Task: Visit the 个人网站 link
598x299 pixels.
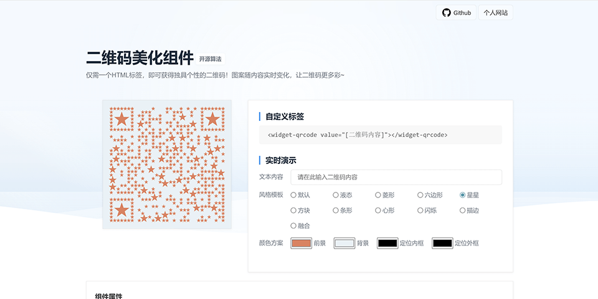Action: pyautogui.click(x=495, y=12)
